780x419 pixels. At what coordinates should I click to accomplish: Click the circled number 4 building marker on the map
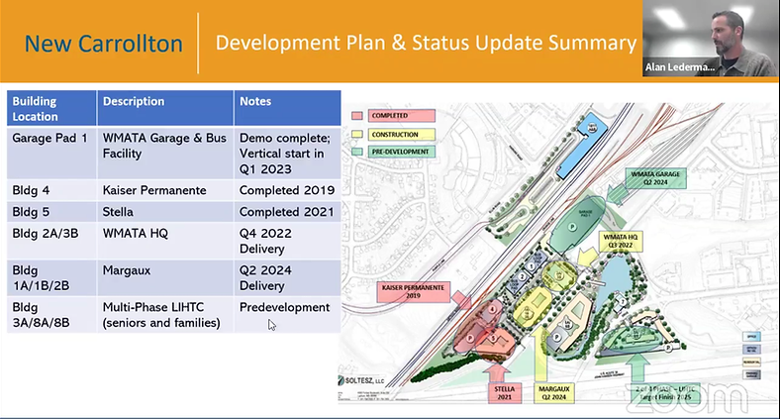[x=492, y=309]
